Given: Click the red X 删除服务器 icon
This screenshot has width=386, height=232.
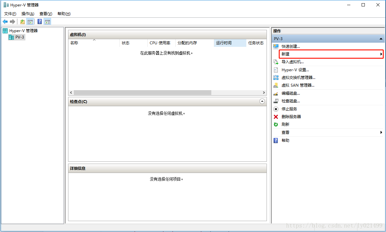Looking at the screenshot, I should click(276, 116).
